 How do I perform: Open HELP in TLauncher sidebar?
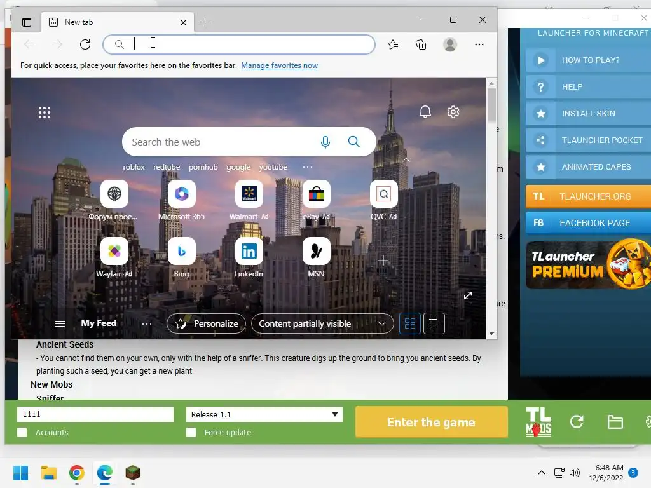point(588,86)
